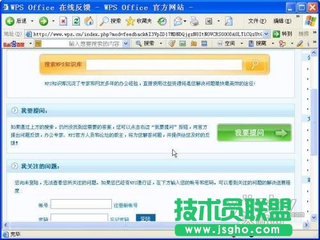Click the Baidu toolbar picture icon
The image size is (320, 240).
182,44
